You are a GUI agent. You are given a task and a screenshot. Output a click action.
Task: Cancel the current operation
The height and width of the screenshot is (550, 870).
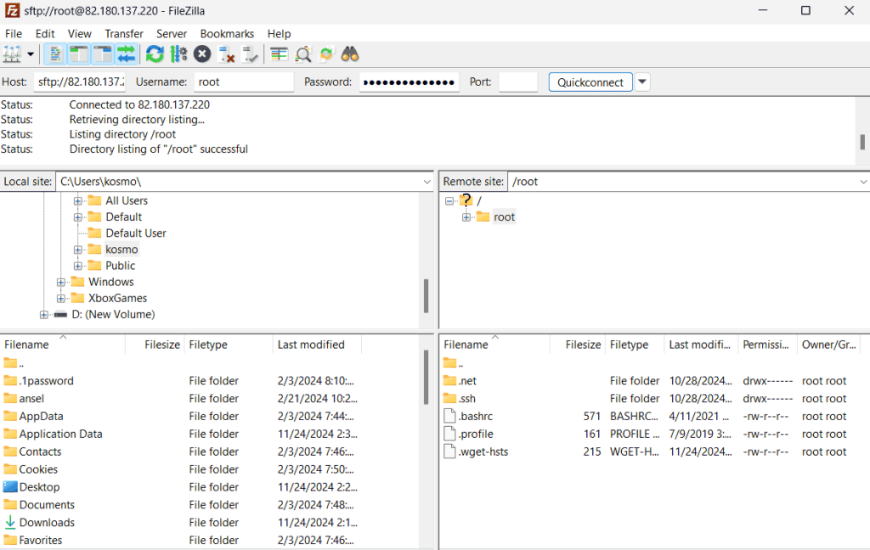click(201, 53)
